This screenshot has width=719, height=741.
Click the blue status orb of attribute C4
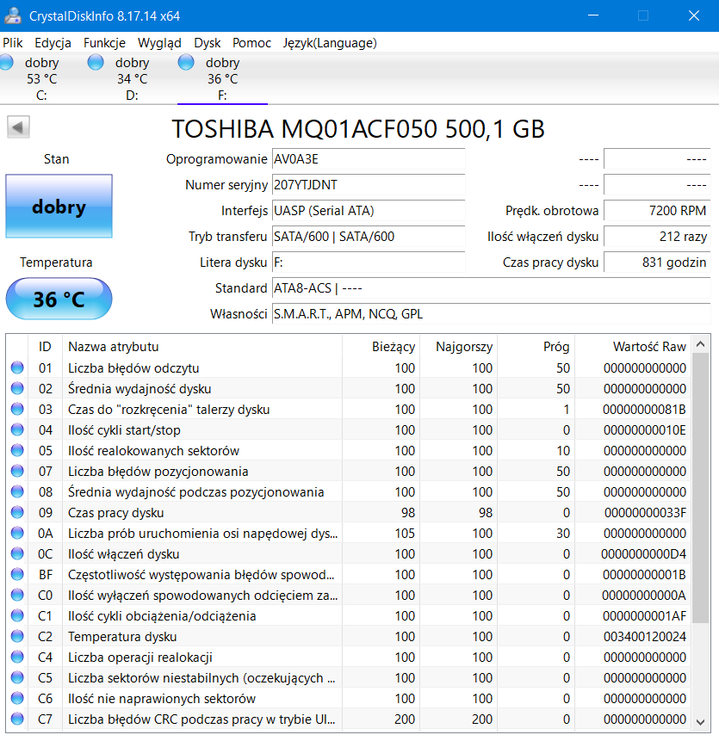tap(17, 657)
